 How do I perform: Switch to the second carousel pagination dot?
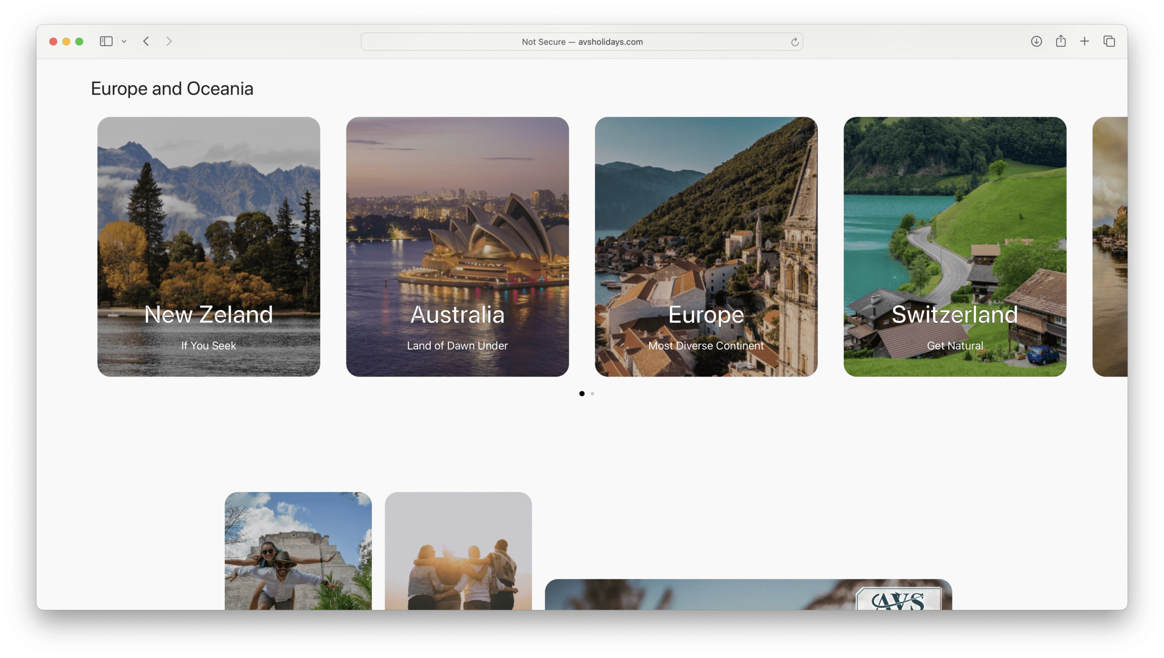pos(592,394)
